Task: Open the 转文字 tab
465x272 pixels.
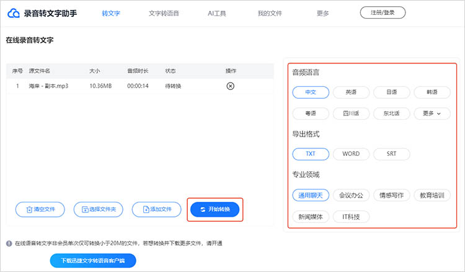Action: 111,14
